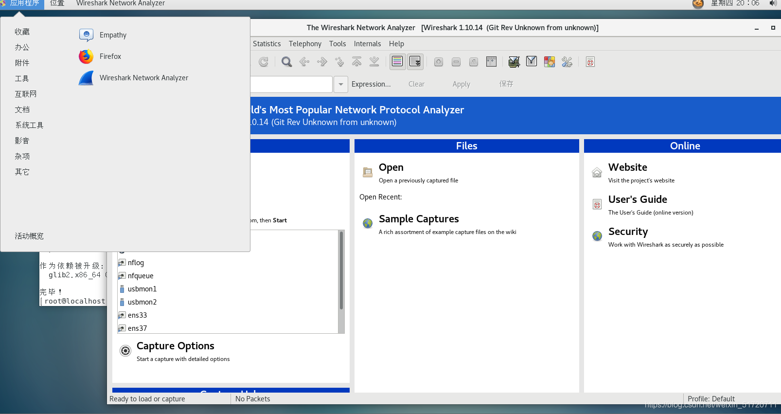Expand the filter history dropdown arrow
Viewport: 781px width, 414px height.
click(x=341, y=84)
